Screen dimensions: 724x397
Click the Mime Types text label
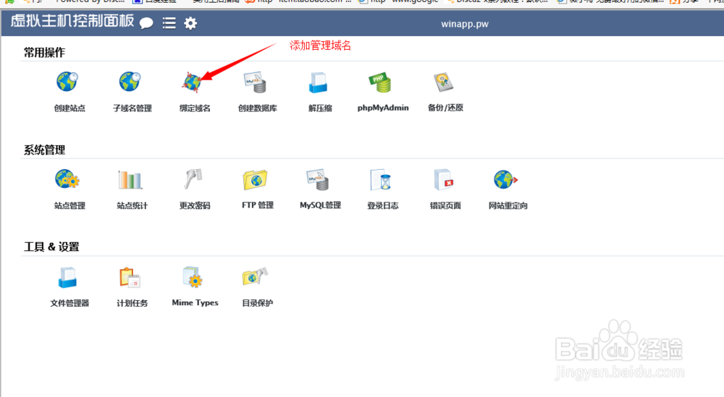[x=195, y=303]
